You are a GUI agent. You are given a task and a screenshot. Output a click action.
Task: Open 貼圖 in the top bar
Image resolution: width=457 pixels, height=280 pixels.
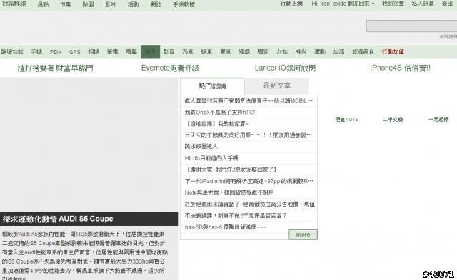[88, 4]
